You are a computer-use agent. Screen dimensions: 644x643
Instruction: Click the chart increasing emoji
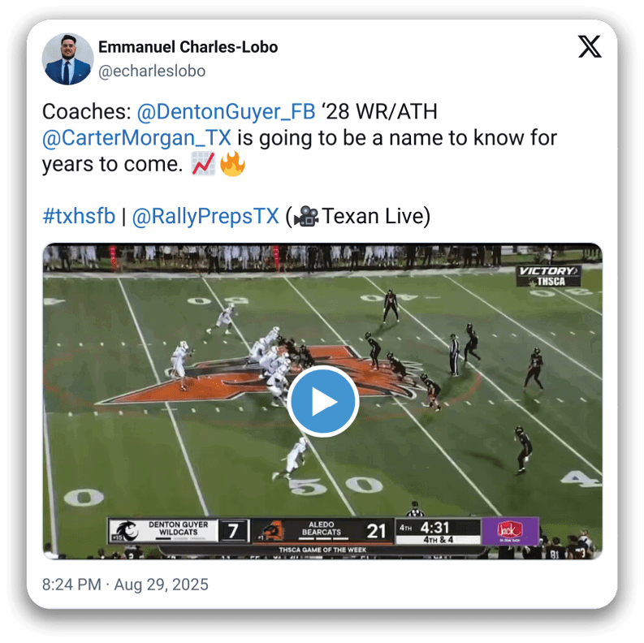coord(204,164)
